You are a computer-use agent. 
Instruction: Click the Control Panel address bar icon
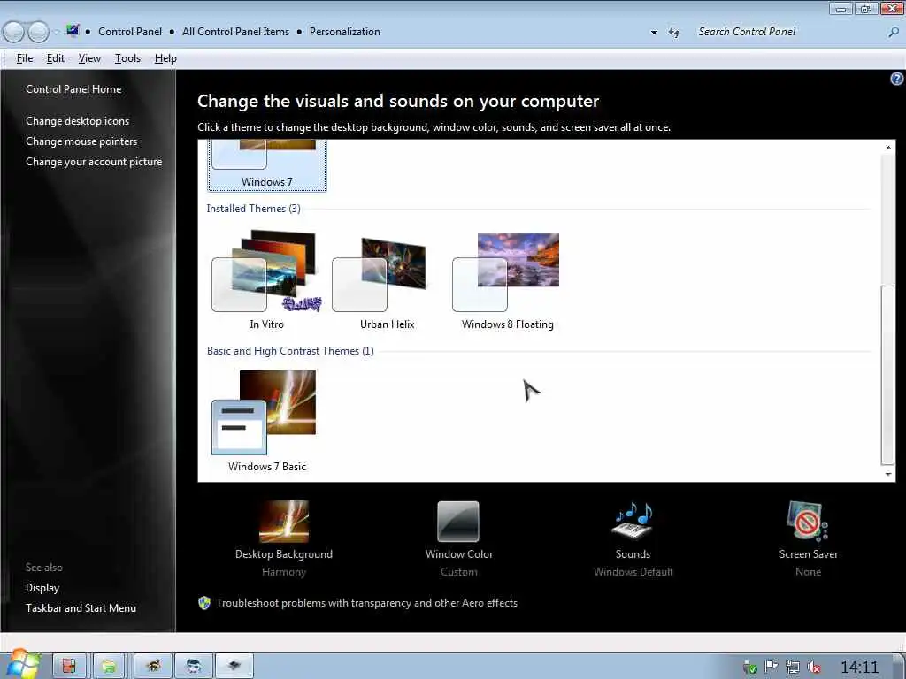point(73,30)
